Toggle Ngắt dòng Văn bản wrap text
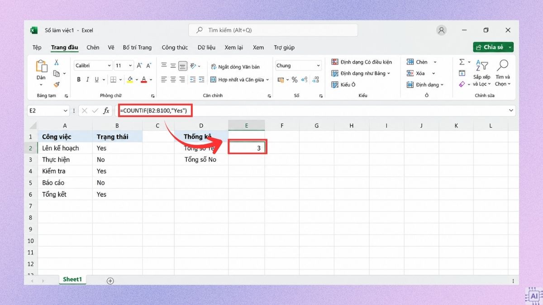543x305 pixels. [x=236, y=67]
